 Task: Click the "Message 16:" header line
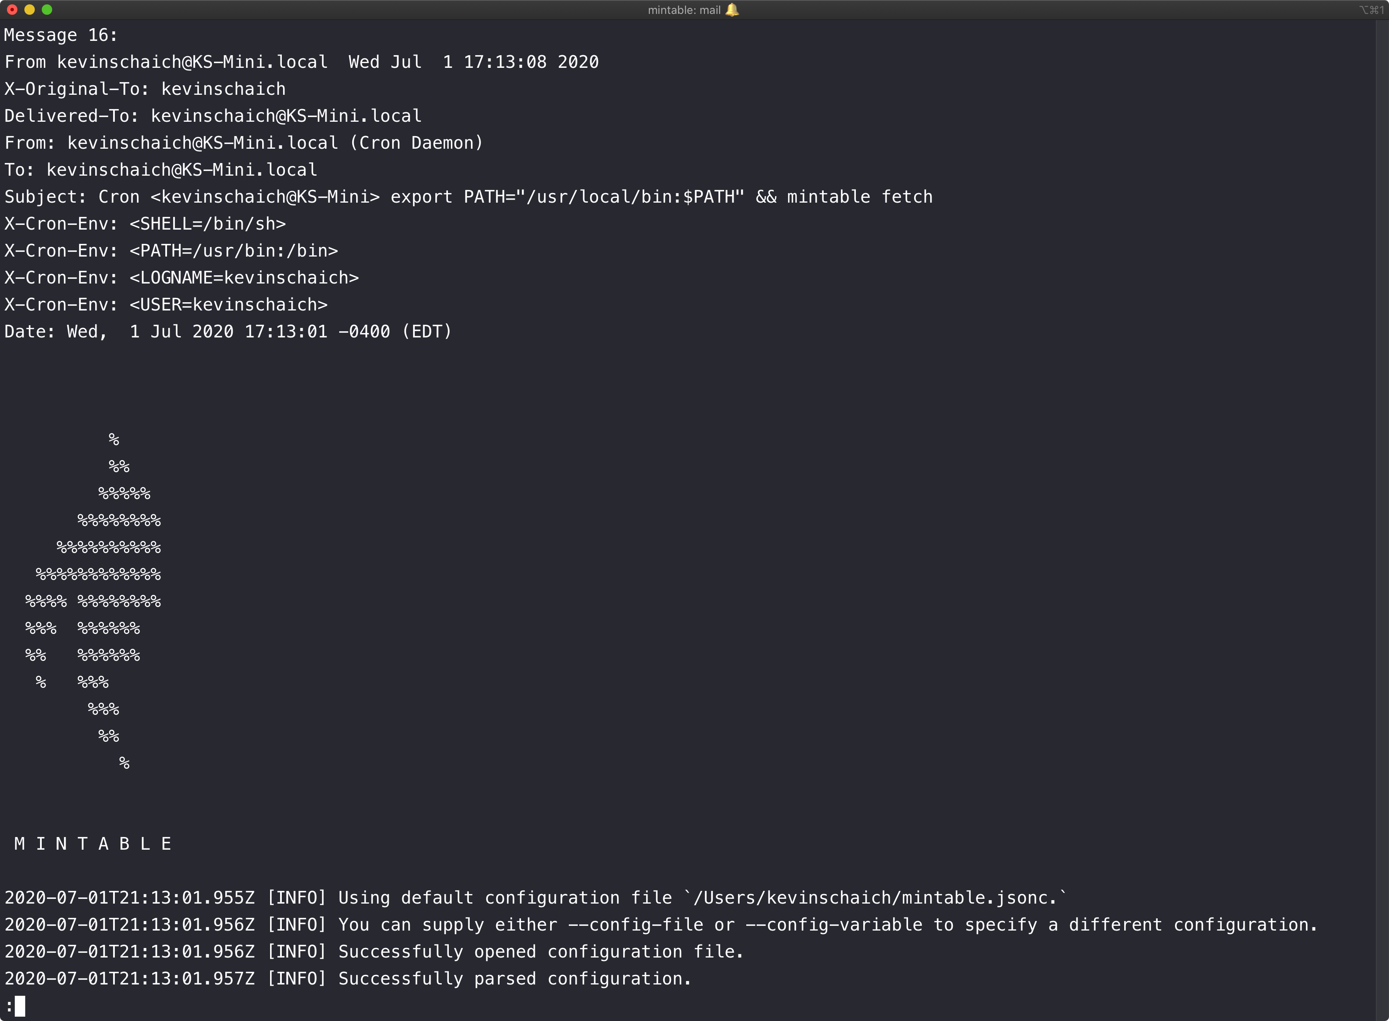pyautogui.click(x=60, y=35)
